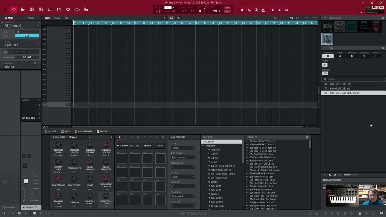
Task: Switch to the WAVE view tab
Action: [x=57, y=18]
